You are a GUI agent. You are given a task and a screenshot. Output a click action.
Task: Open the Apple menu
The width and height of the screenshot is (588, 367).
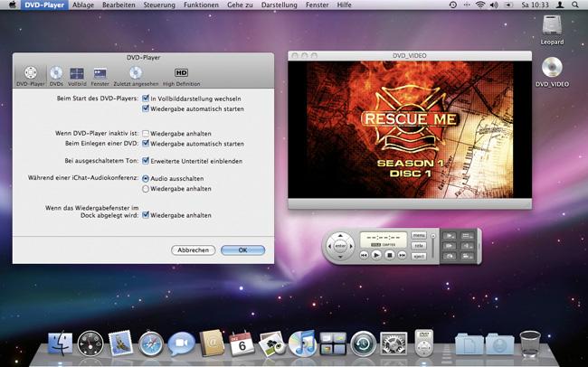point(13,5)
